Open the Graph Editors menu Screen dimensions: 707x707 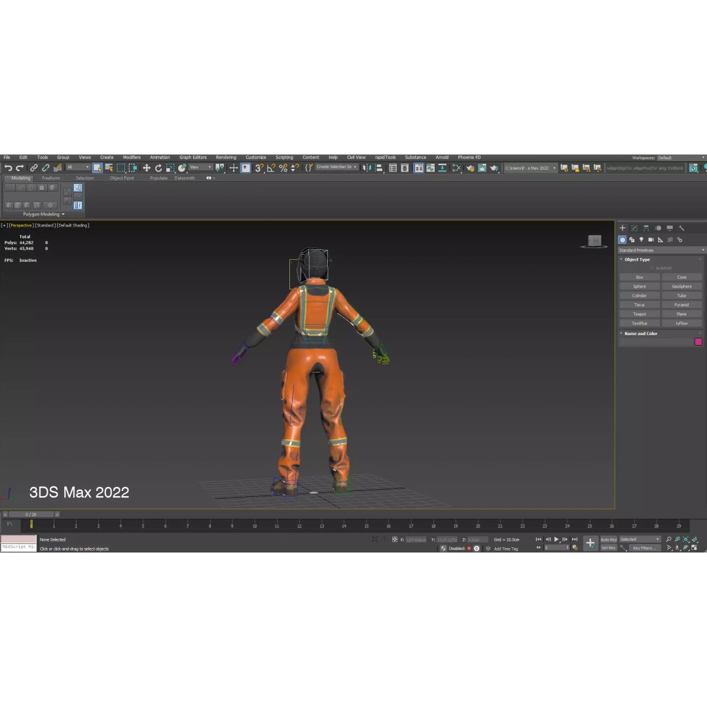[x=193, y=157]
